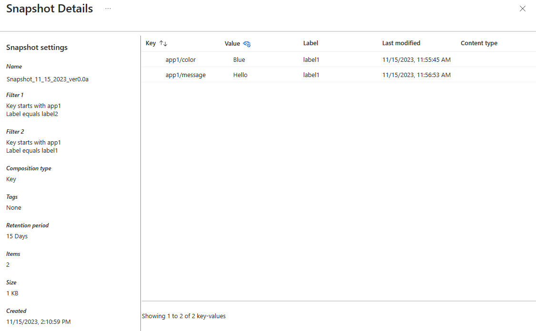The width and height of the screenshot is (536, 331).
Task: Click the Content type column header
Action: [x=479, y=43]
